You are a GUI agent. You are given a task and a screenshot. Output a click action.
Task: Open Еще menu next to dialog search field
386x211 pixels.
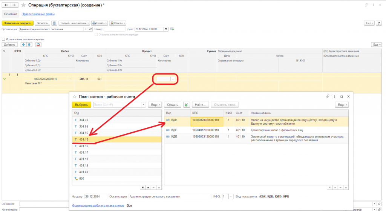click(x=155, y=105)
